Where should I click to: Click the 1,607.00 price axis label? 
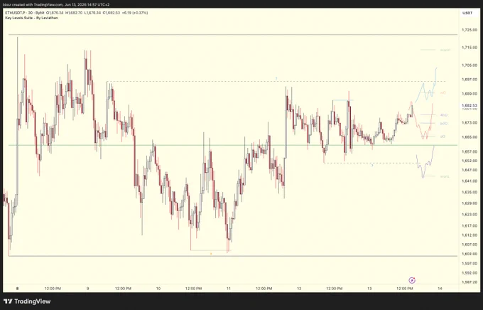470,245
